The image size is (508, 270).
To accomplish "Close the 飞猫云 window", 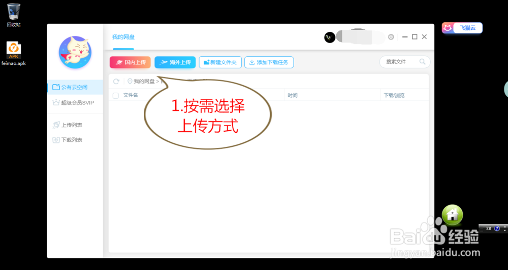I will coord(424,37).
